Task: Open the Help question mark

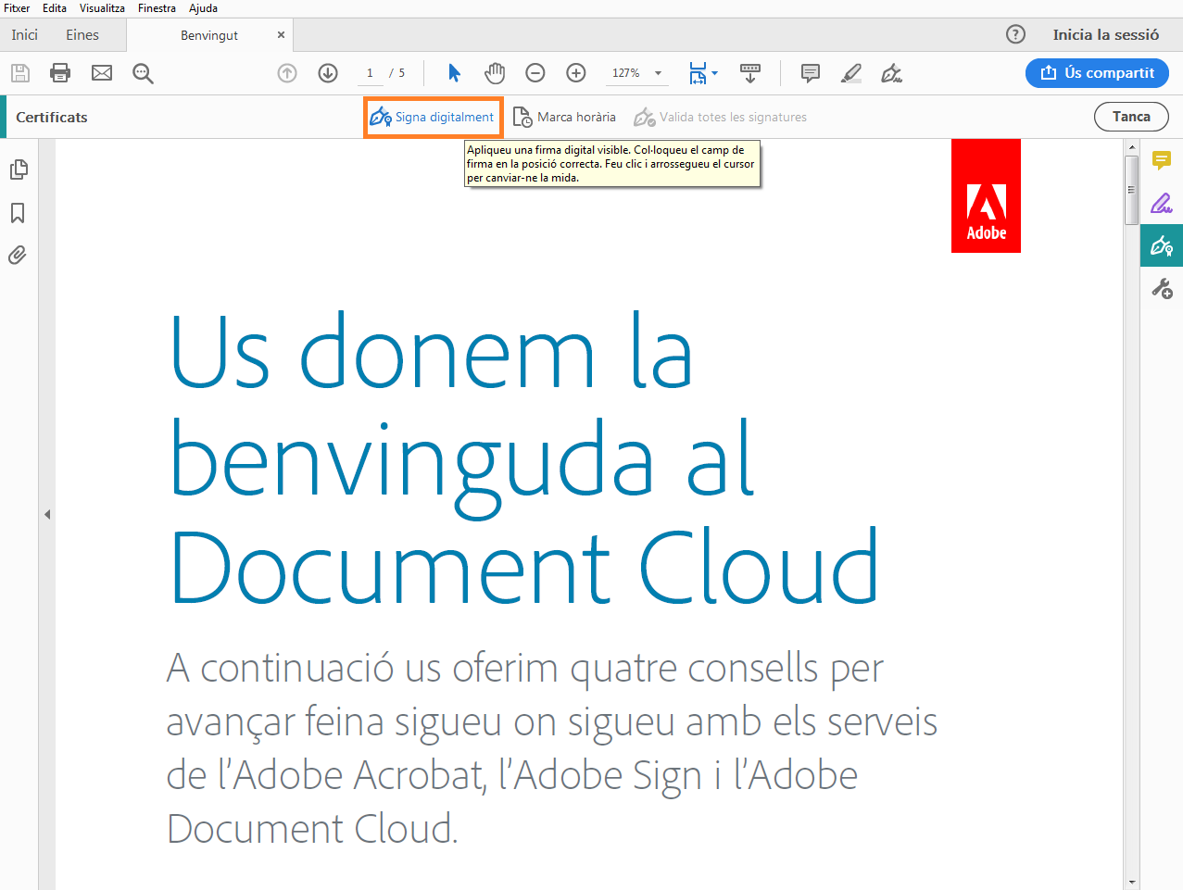Action: coord(1015,34)
